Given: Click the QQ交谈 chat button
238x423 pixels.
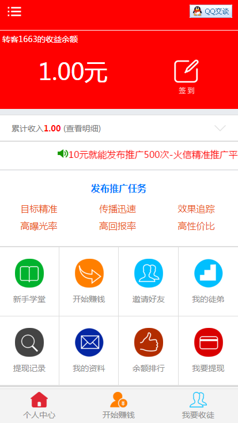Looking at the screenshot, I should (x=211, y=12).
